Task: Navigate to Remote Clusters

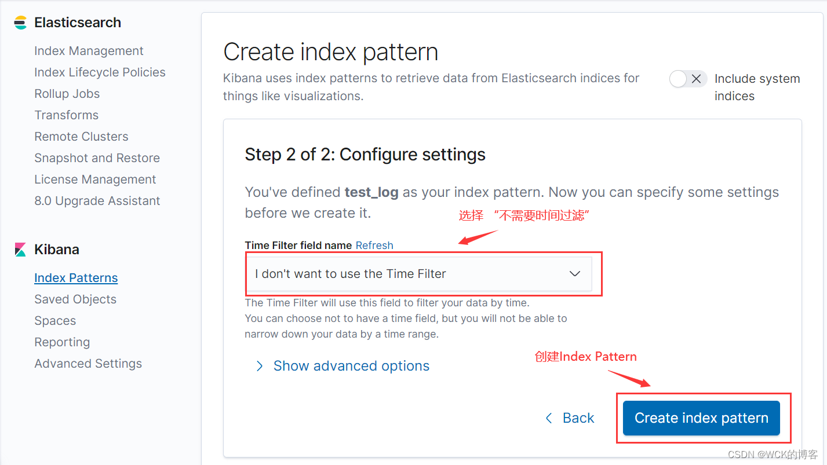Action: [81, 137]
